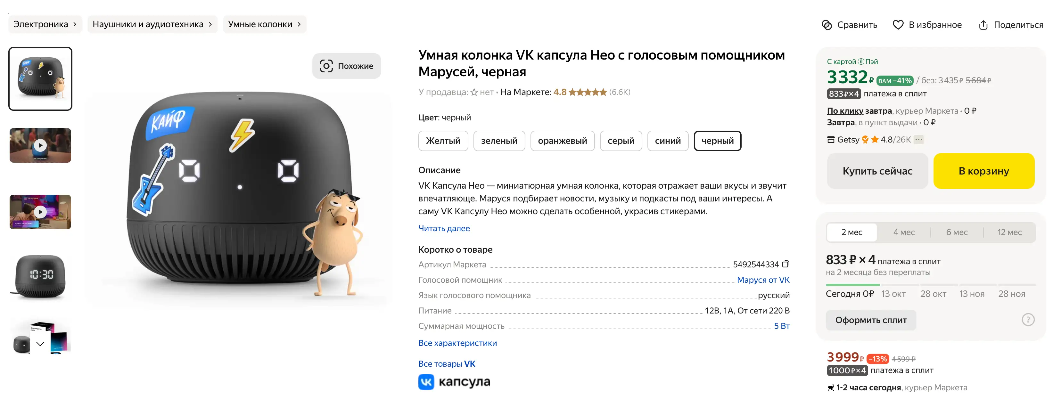
Task: Switch to the 12 мес split tab
Action: tap(1009, 232)
